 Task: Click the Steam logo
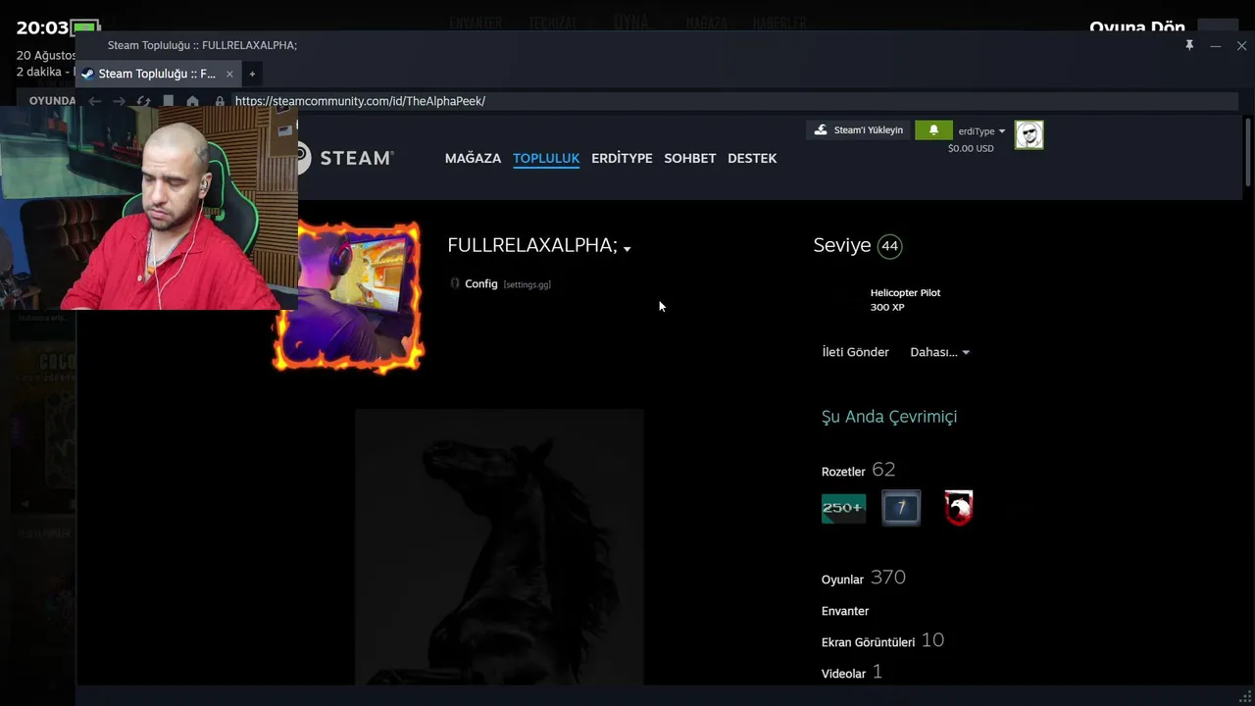click(345, 157)
